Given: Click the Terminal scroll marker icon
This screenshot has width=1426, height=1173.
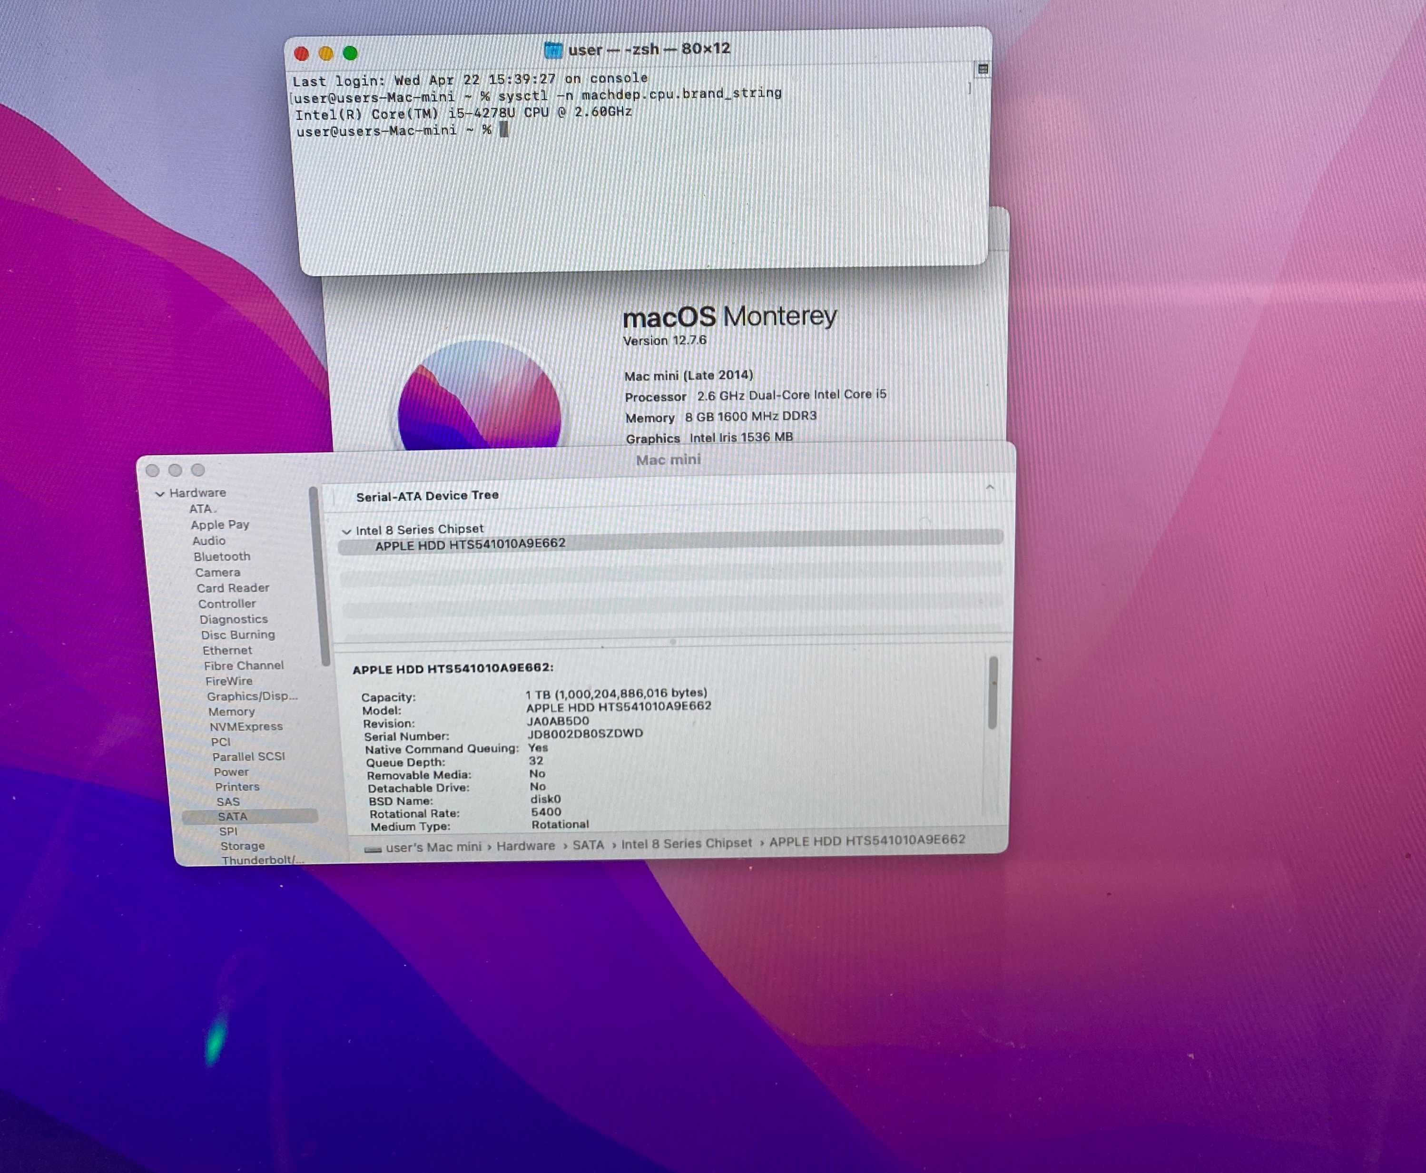Looking at the screenshot, I should tap(983, 69).
